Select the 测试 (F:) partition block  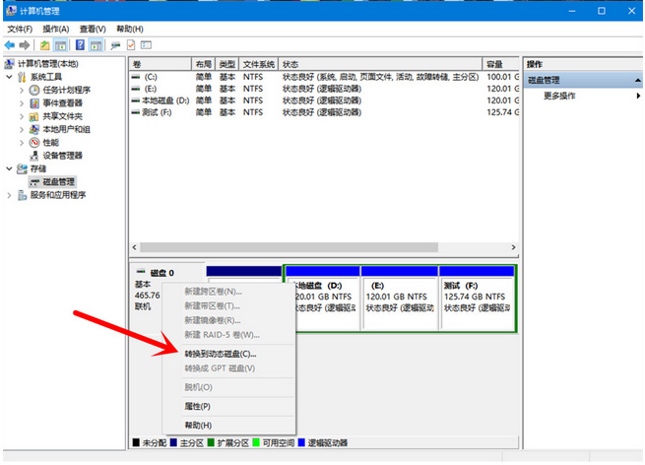pos(477,299)
